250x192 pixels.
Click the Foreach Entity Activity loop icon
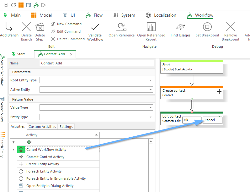21,171
